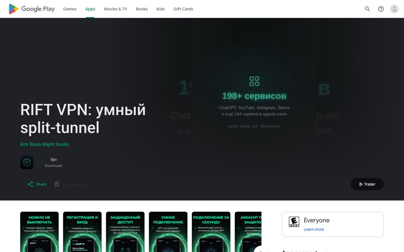Viewport: 404px width, 252px height.
Task: Click the Google Play logo
Action: tap(32, 9)
